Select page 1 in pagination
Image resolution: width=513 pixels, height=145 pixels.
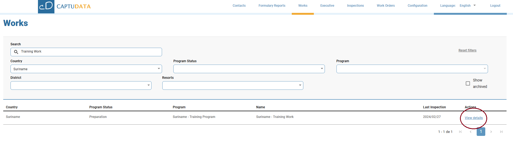click(481, 132)
